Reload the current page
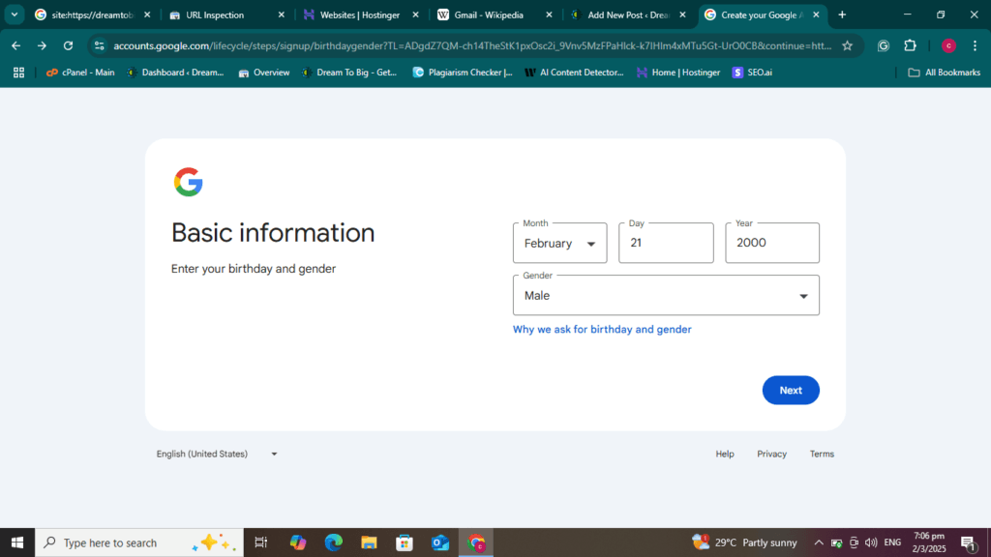This screenshot has width=991, height=557. pos(69,45)
